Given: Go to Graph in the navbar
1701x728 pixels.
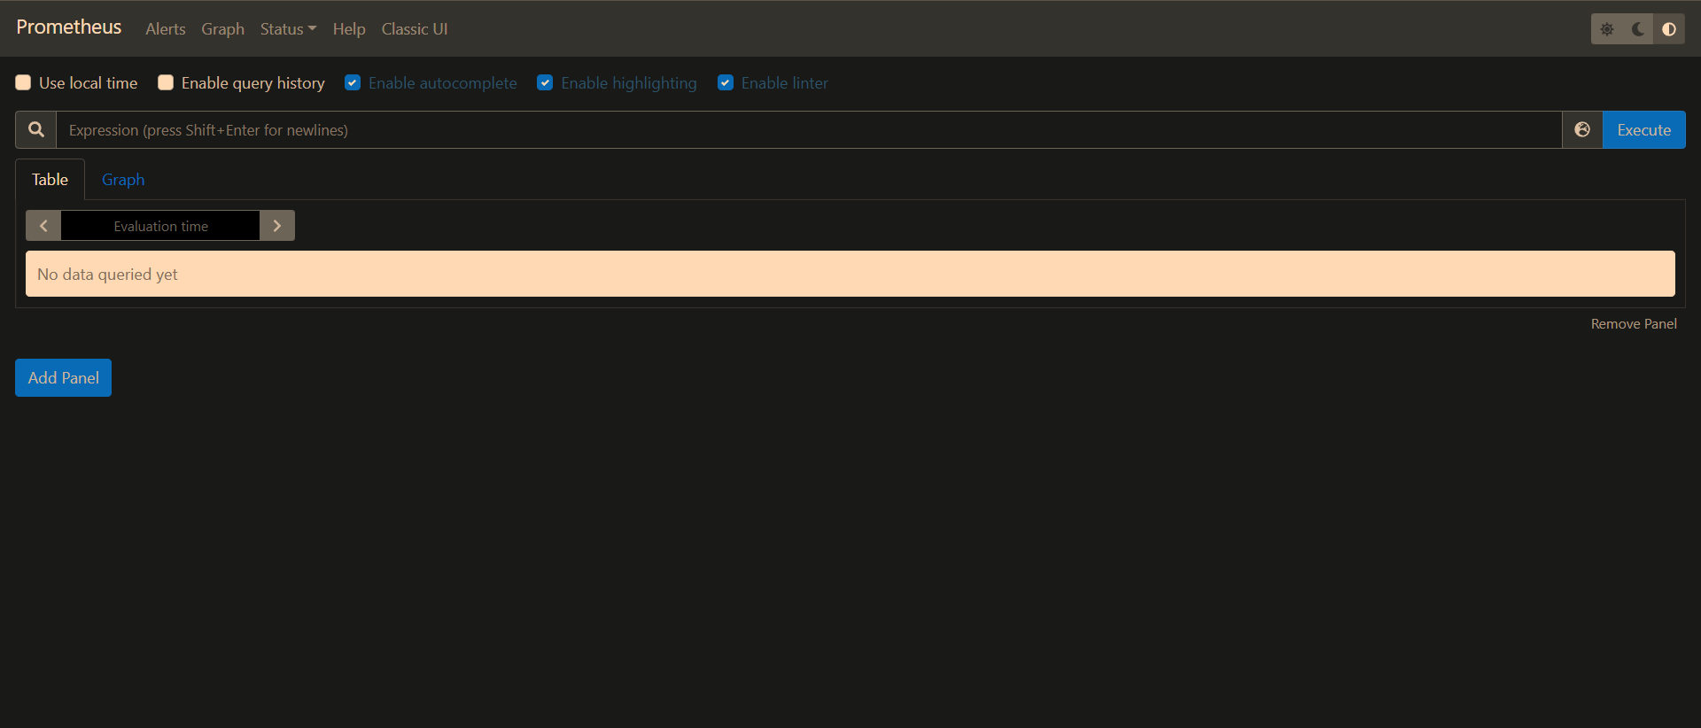Looking at the screenshot, I should pyautogui.click(x=222, y=29).
